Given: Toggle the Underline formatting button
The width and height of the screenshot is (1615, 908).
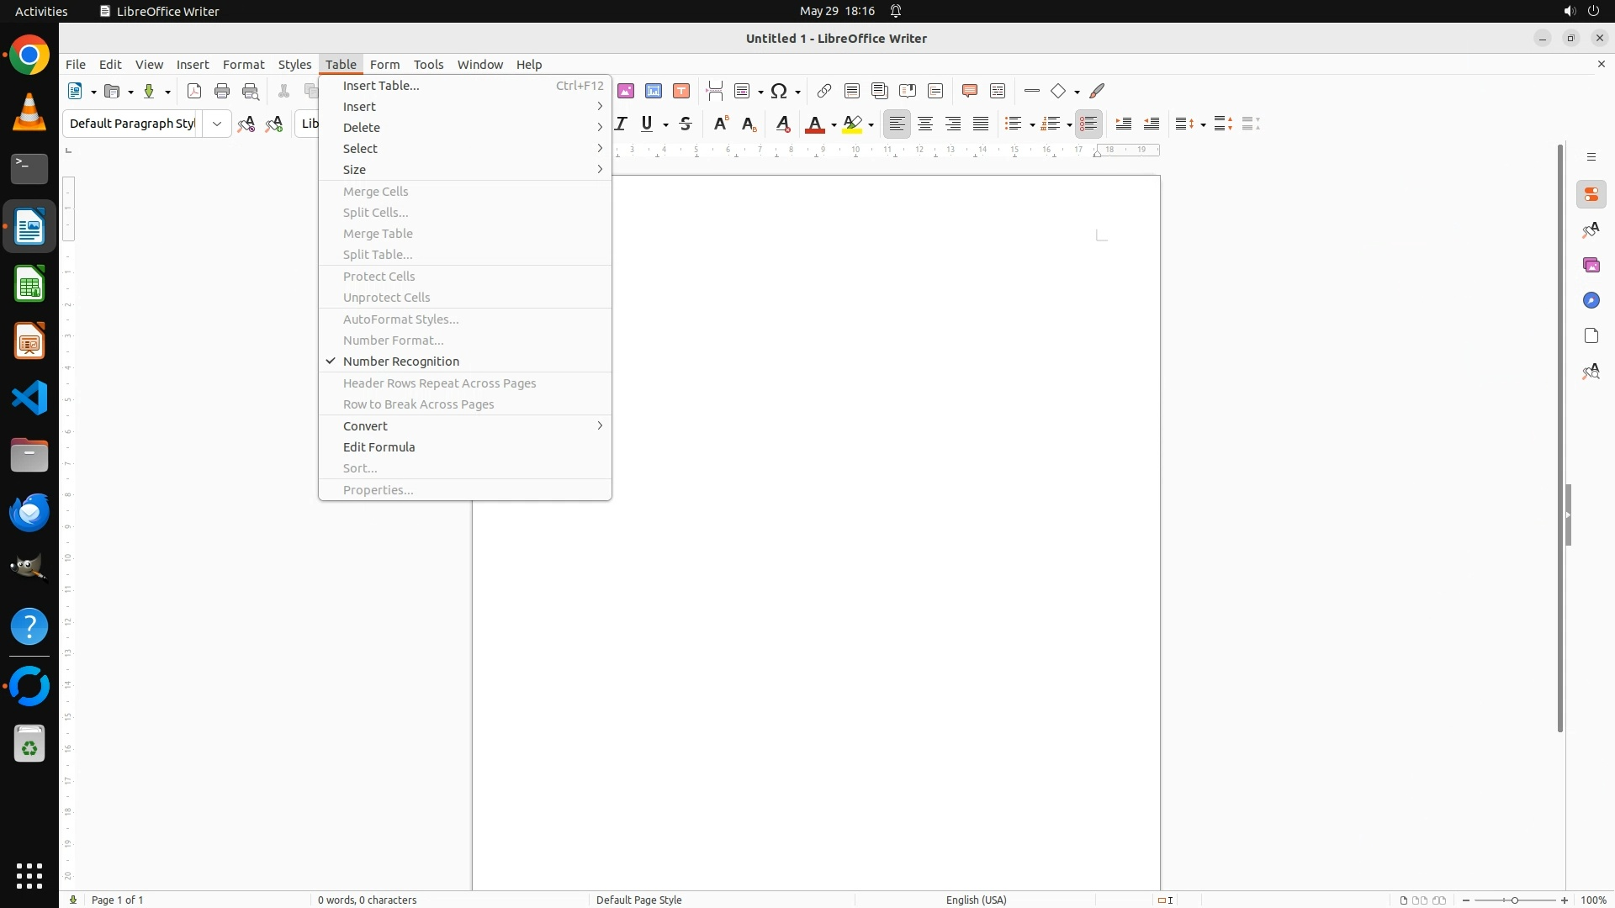Looking at the screenshot, I should pyautogui.click(x=646, y=124).
